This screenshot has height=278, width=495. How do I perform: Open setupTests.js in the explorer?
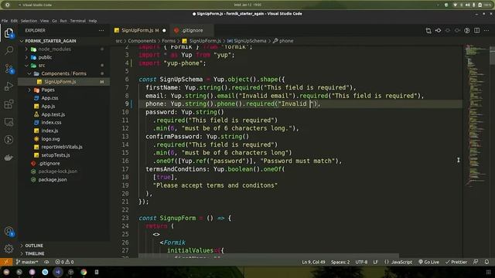pos(56,155)
